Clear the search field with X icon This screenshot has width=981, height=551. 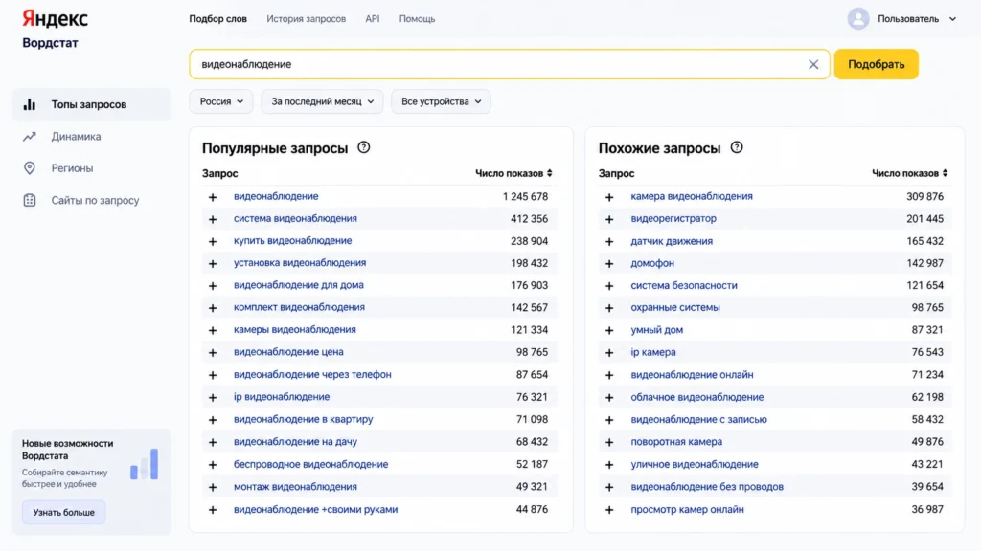tap(813, 64)
